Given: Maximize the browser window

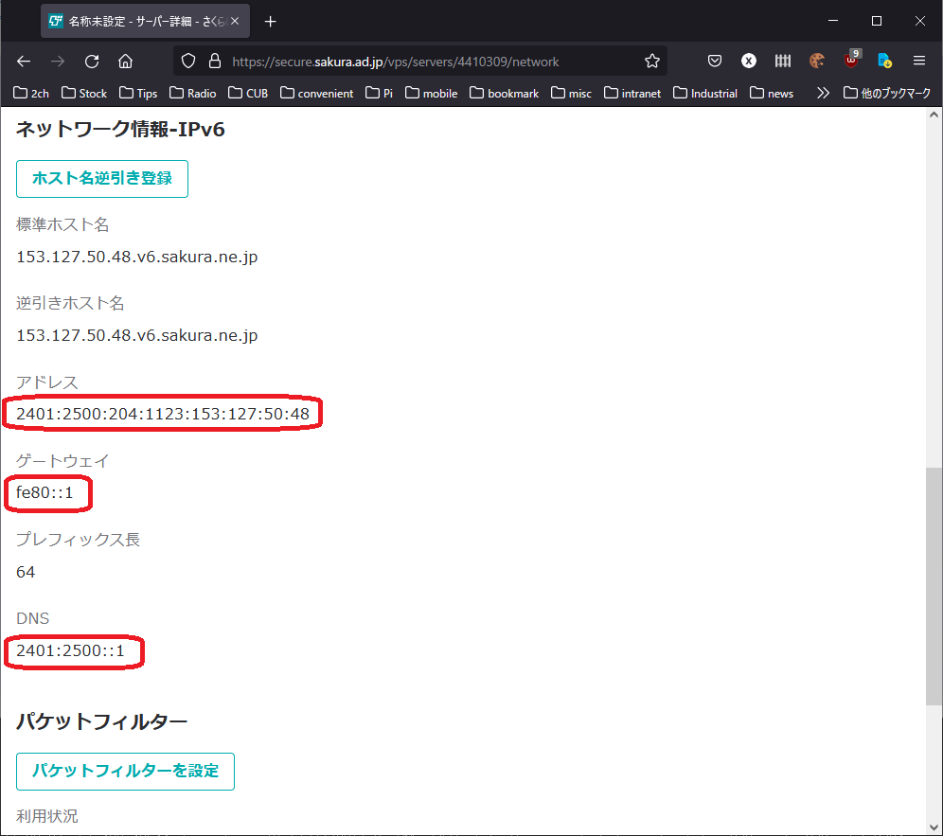Looking at the screenshot, I should tap(876, 21).
